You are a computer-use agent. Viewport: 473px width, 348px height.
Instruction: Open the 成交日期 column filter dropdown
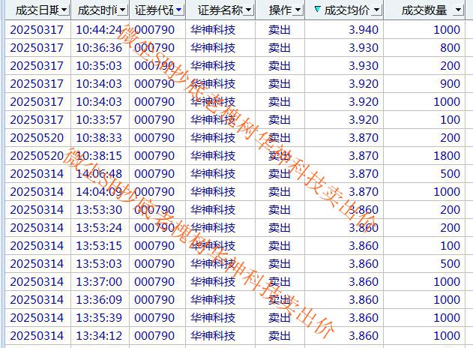[x=64, y=10]
